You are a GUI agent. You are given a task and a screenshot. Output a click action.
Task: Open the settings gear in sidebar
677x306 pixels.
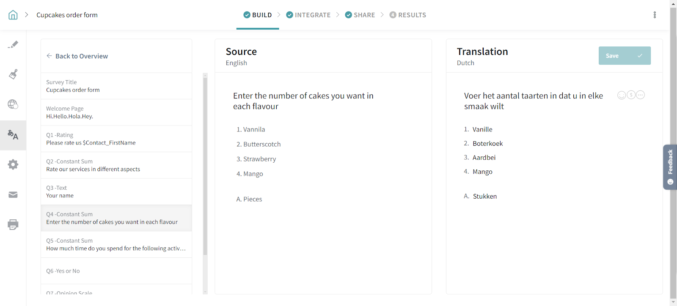pyautogui.click(x=13, y=164)
